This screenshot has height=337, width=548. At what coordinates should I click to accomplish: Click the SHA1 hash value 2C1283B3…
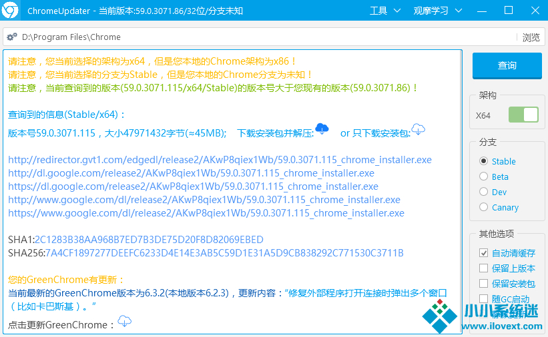click(x=149, y=240)
